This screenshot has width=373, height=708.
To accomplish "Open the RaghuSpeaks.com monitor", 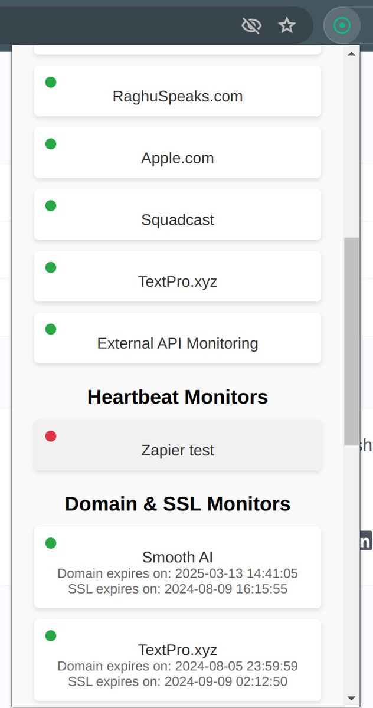I will coord(178,91).
